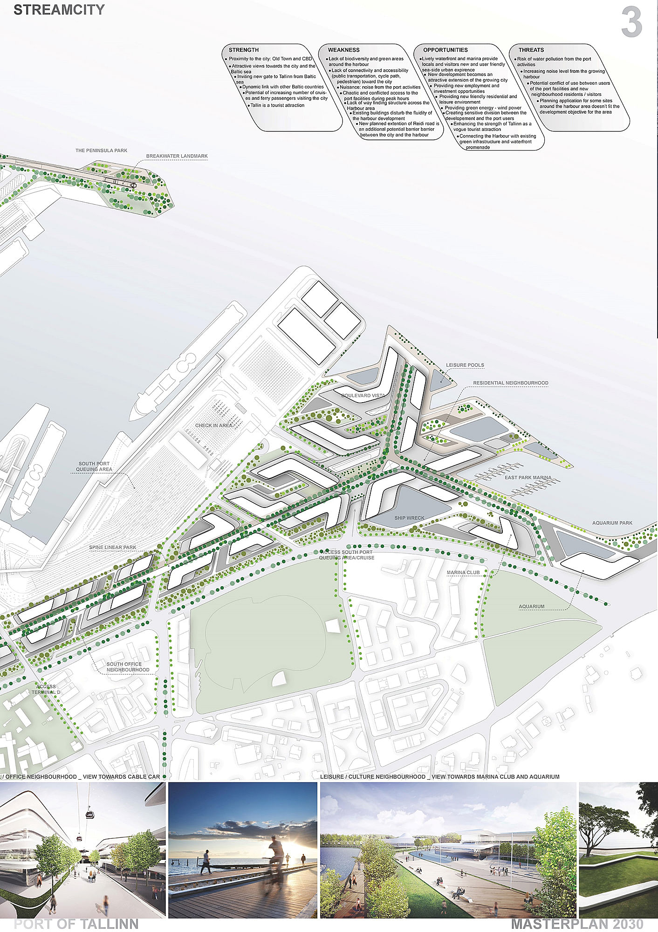Image resolution: width=658 pixels, height=932 pixels.
Task: Click the Residential Neighbourhood callout label
Action: 510,383
